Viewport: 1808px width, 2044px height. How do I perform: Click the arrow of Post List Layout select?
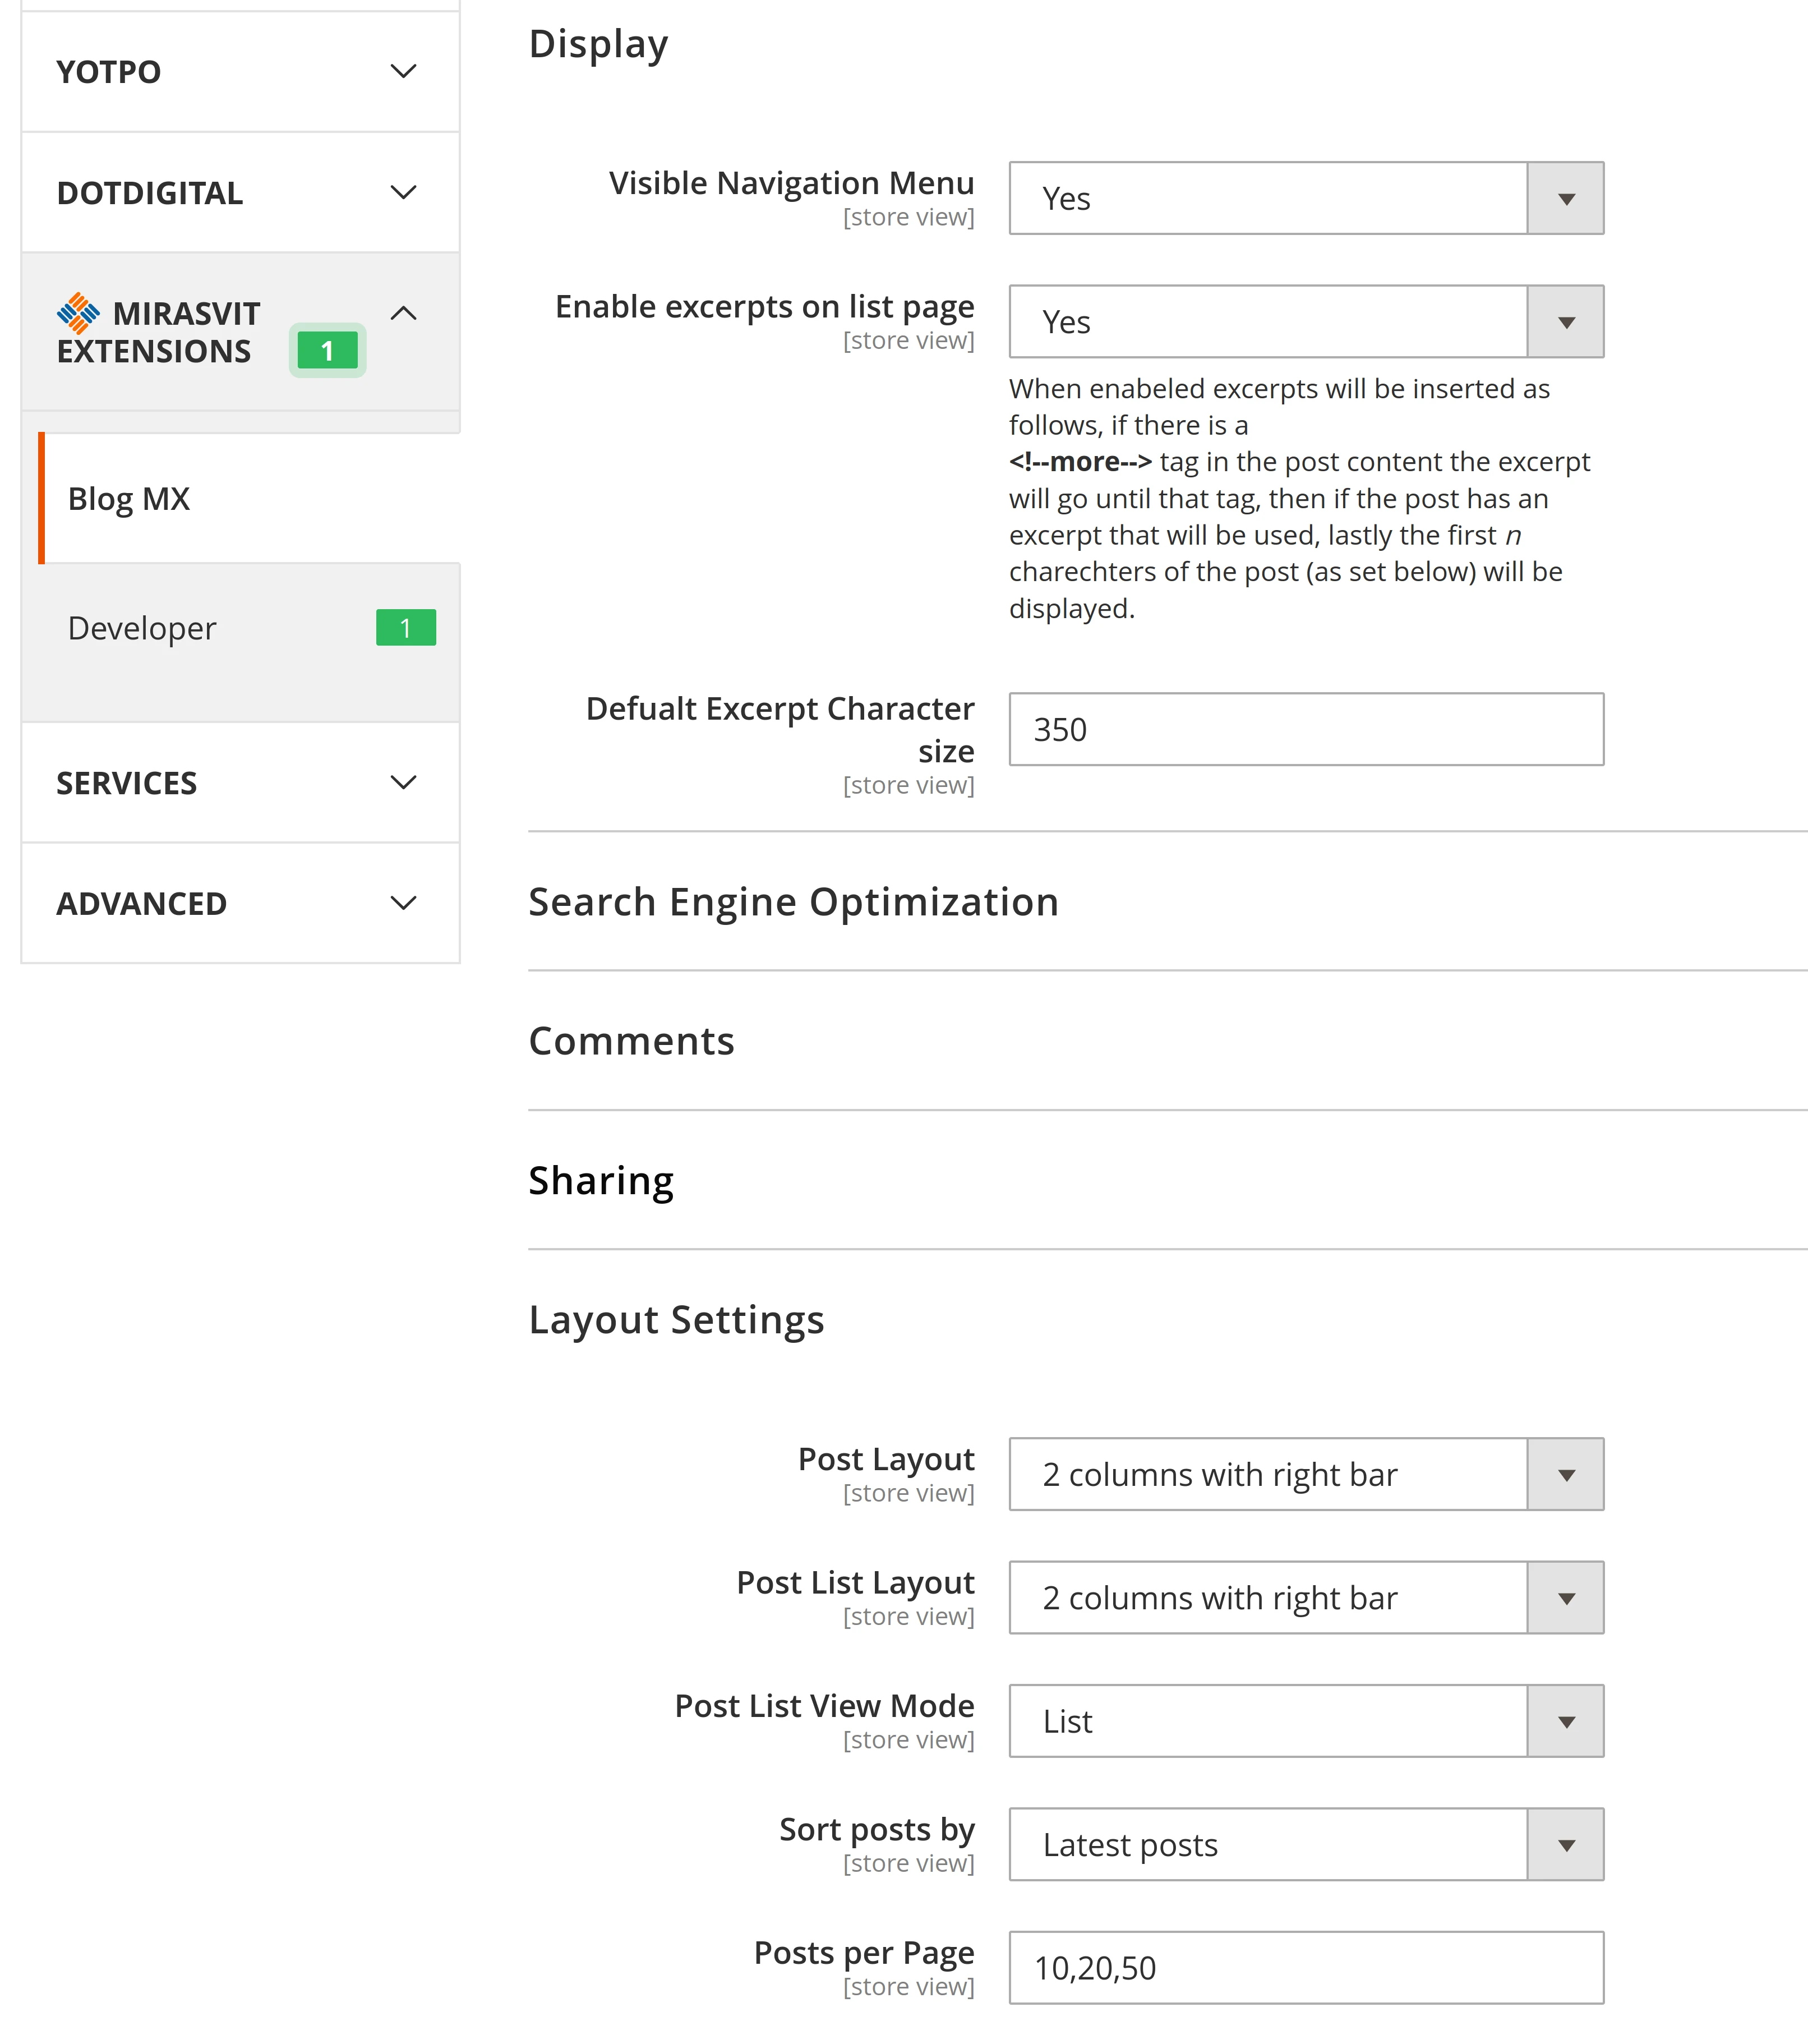coord(1566,1598)
